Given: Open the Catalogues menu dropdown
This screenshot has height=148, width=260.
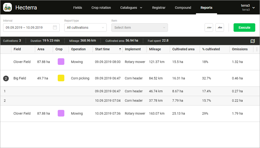Looking at the screenshot, I should pyautogui.click(x=131, y=8).
